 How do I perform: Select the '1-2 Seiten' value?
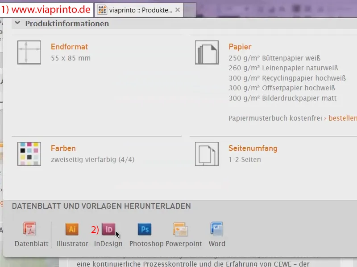[245, 160]
